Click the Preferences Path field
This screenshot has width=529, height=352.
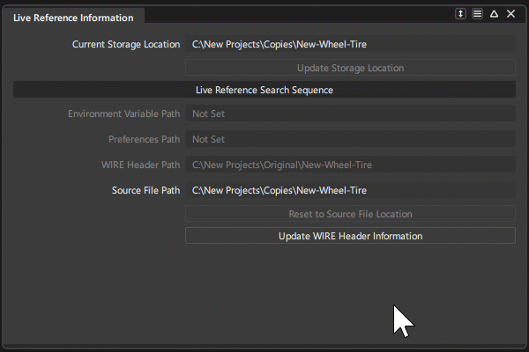350,139
